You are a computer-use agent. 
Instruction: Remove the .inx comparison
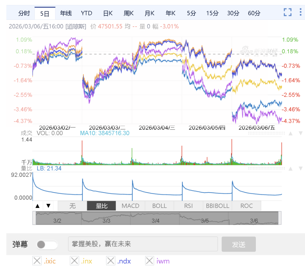click(x=75, y=261)
